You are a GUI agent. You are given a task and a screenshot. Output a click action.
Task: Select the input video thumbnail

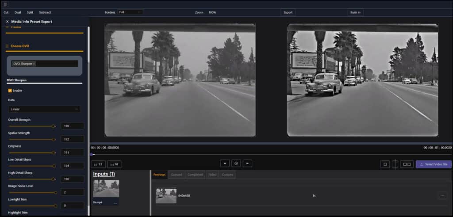pyautogui.click(x=106, y=188)
